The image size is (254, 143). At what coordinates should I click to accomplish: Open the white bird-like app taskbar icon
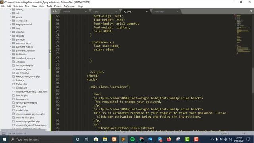coord(178,139)
